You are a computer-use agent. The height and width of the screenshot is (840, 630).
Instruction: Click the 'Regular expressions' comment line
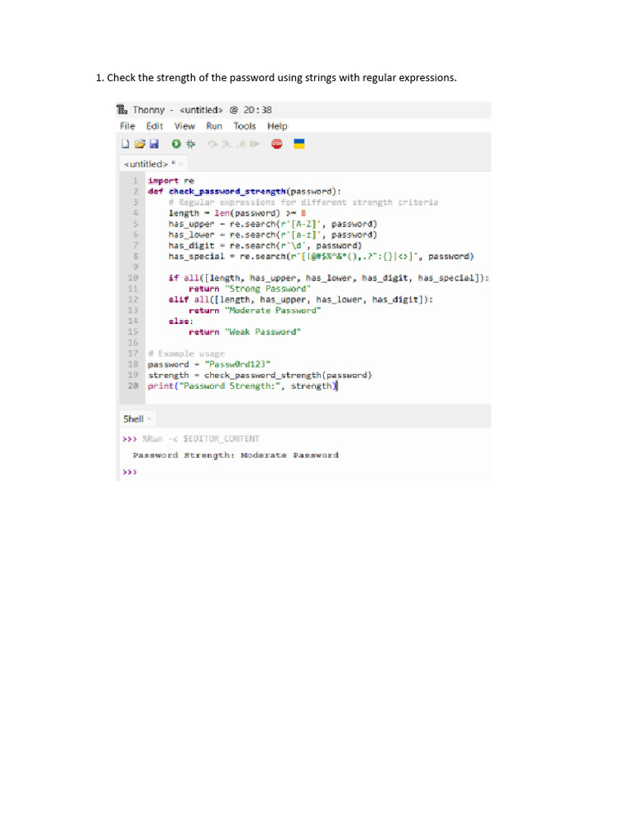click(304, 202)
